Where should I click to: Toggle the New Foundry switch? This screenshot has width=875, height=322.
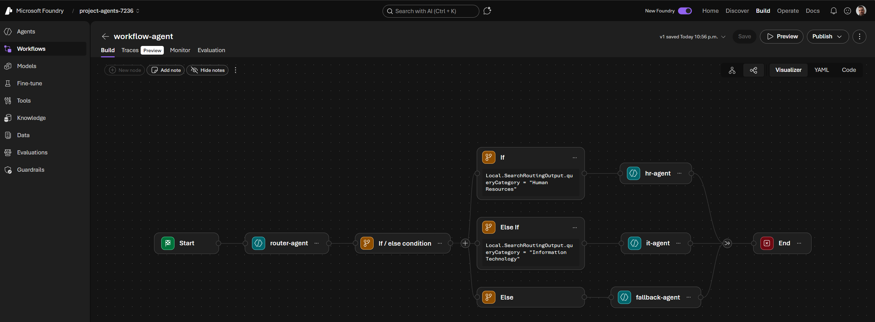[x=685, y=11]
